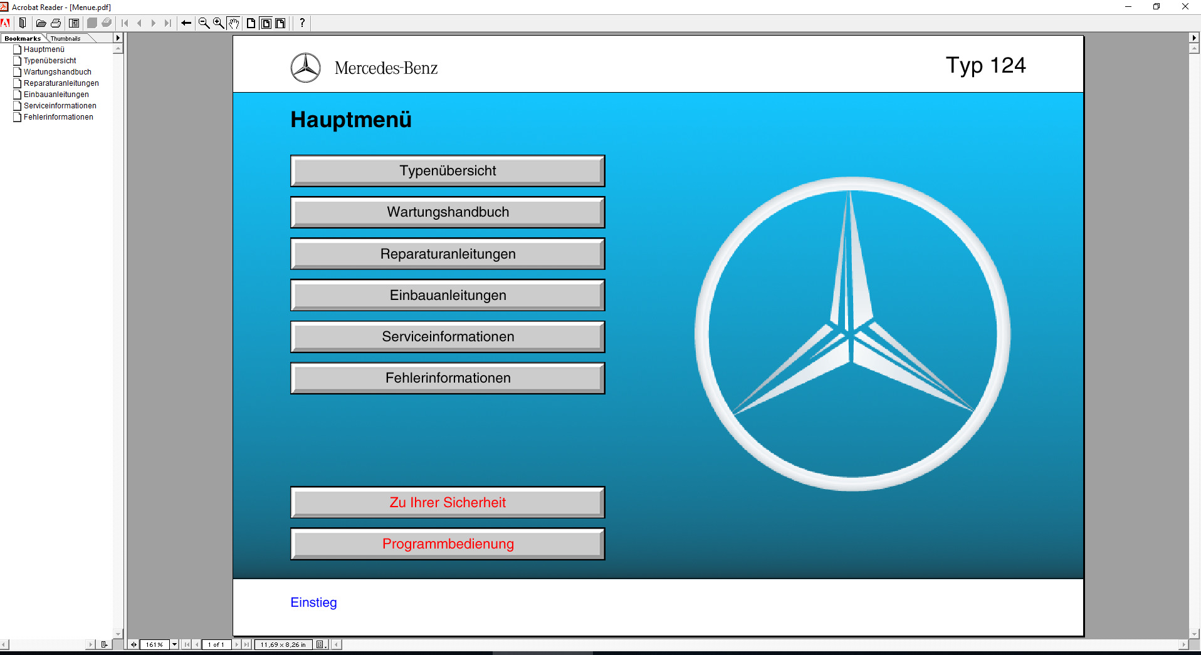Restore down the Acrobat Reader window
1201x655 pixels.
[x=1156, y=7]
